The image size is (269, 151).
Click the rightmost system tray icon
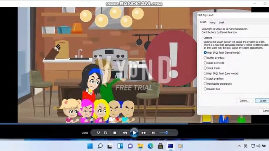[264, 146]
